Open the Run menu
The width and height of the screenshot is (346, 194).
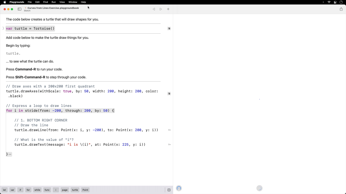pos(54,2)
